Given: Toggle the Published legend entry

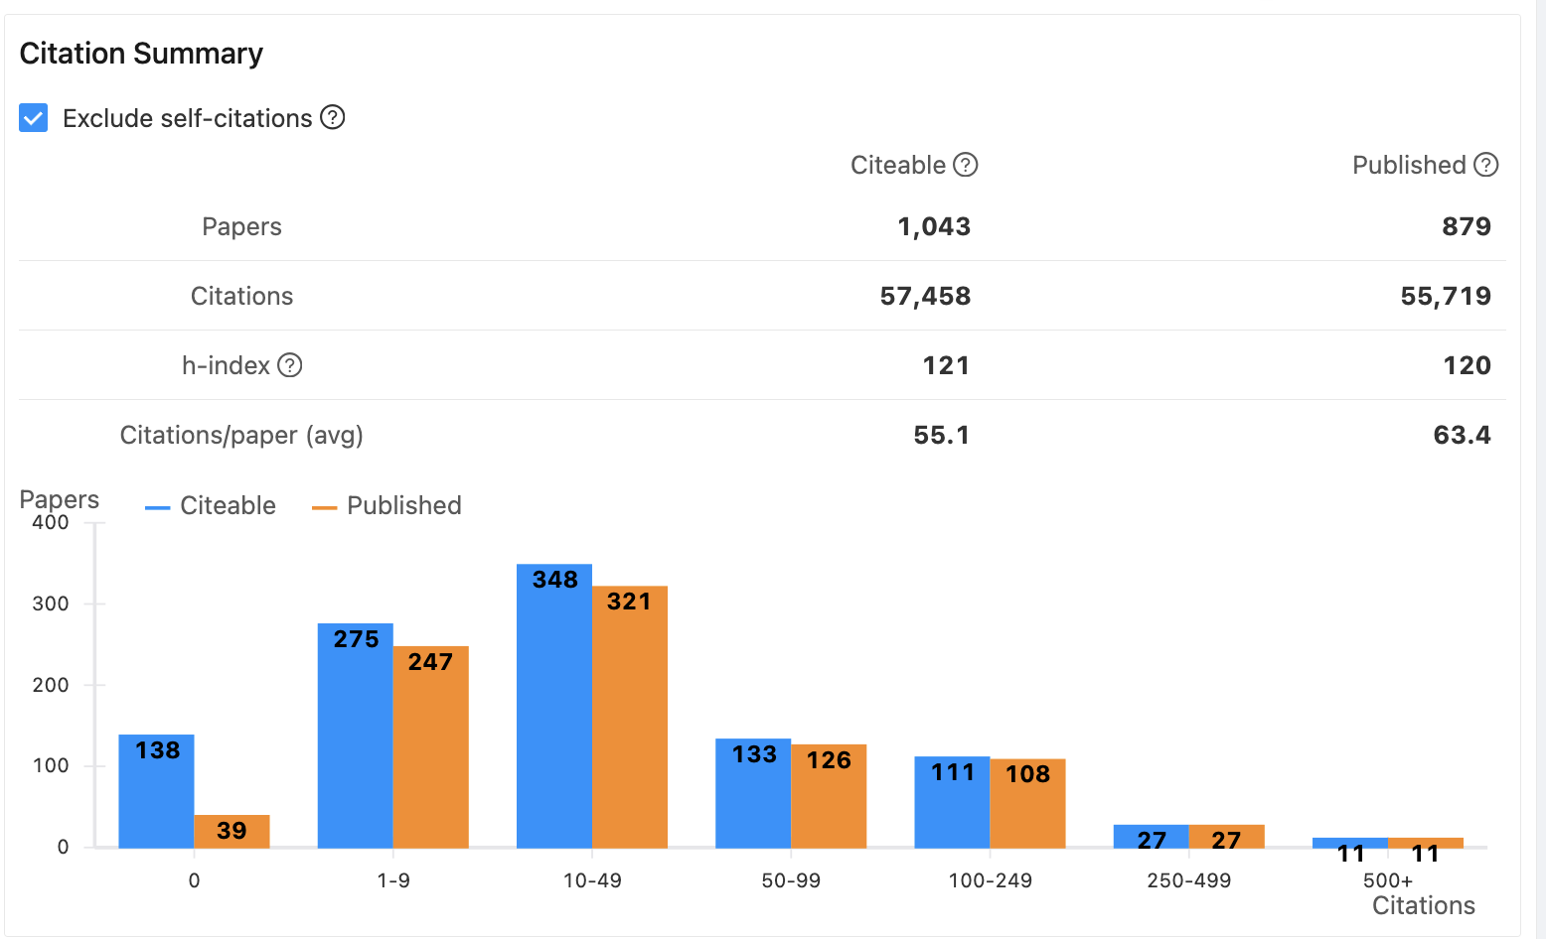Looking at the screenshot, I should tap(387, 506).
